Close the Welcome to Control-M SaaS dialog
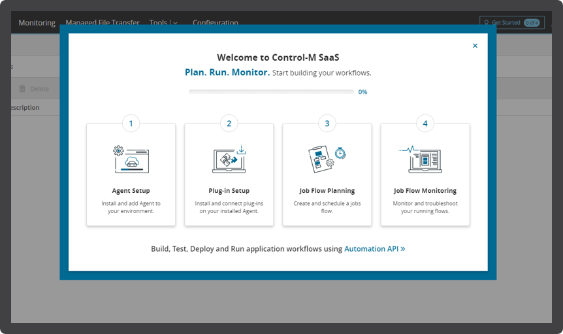This screenshot has height=334, width=563. [475, 46]
